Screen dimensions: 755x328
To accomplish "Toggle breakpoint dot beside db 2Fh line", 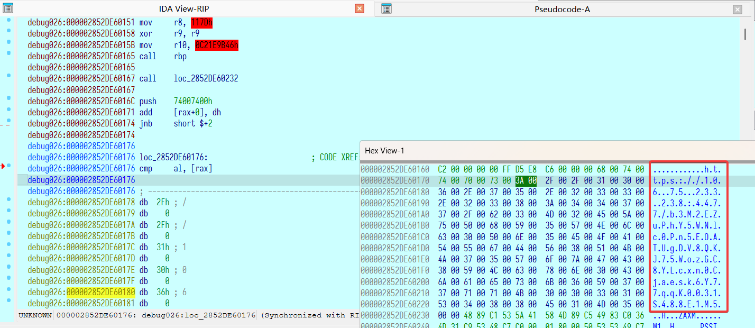I will (9, 198).
